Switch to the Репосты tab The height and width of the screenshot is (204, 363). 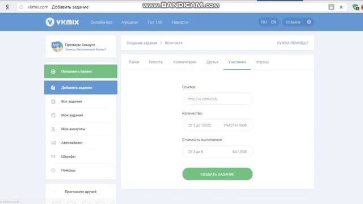156,62
